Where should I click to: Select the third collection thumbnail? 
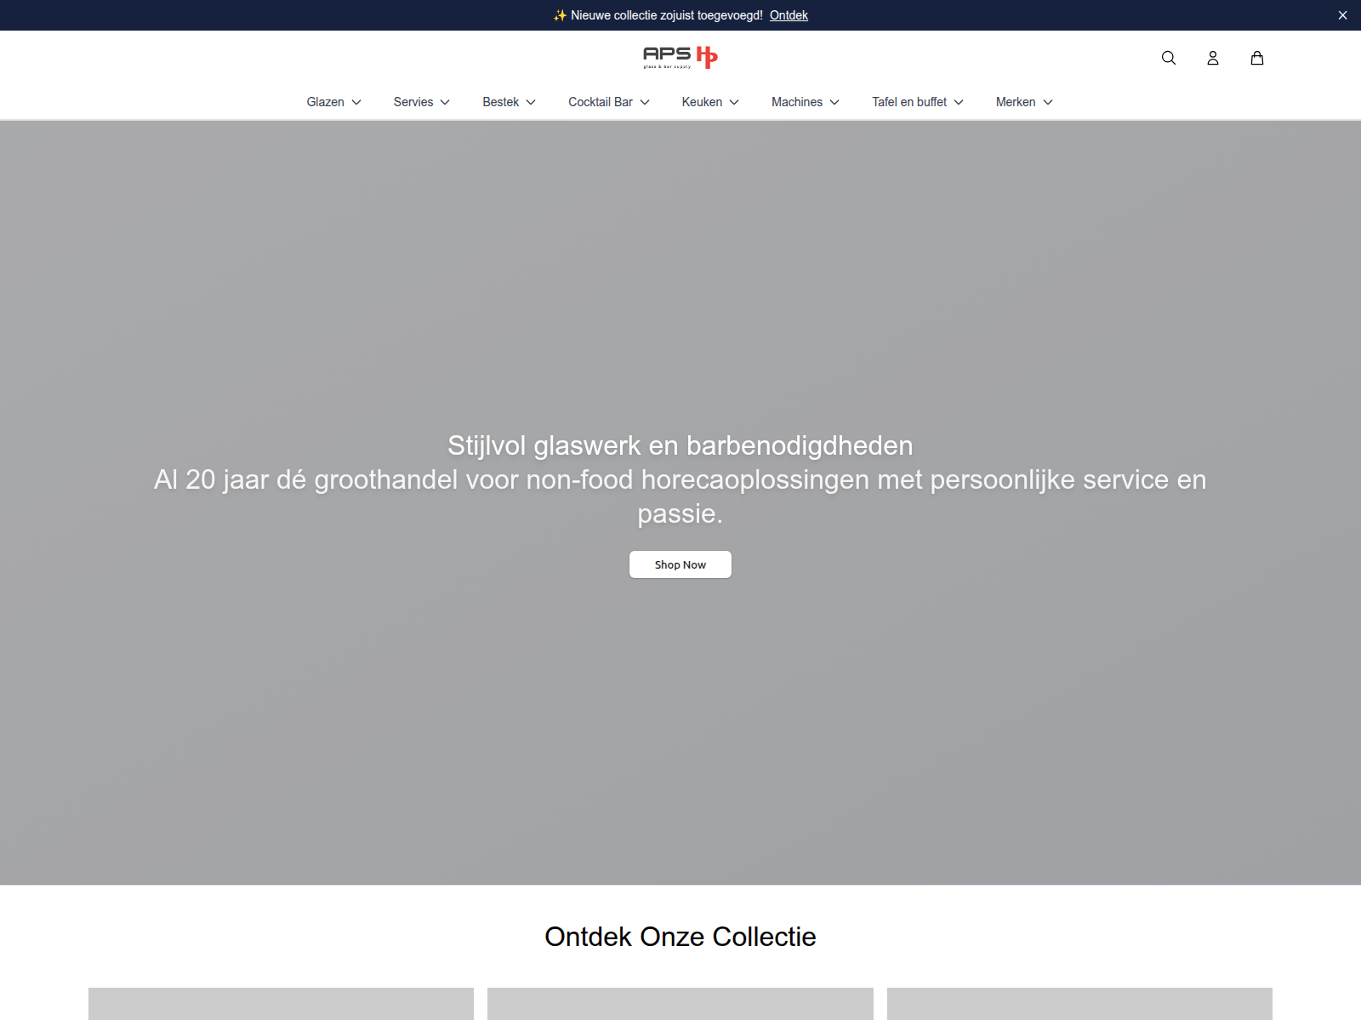(1079, 1004)
